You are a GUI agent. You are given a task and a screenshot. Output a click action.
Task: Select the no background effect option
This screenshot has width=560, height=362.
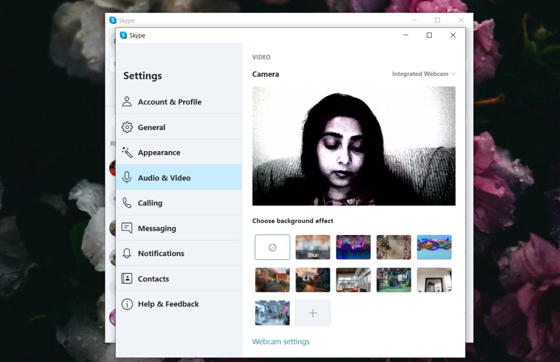[273, 247]
